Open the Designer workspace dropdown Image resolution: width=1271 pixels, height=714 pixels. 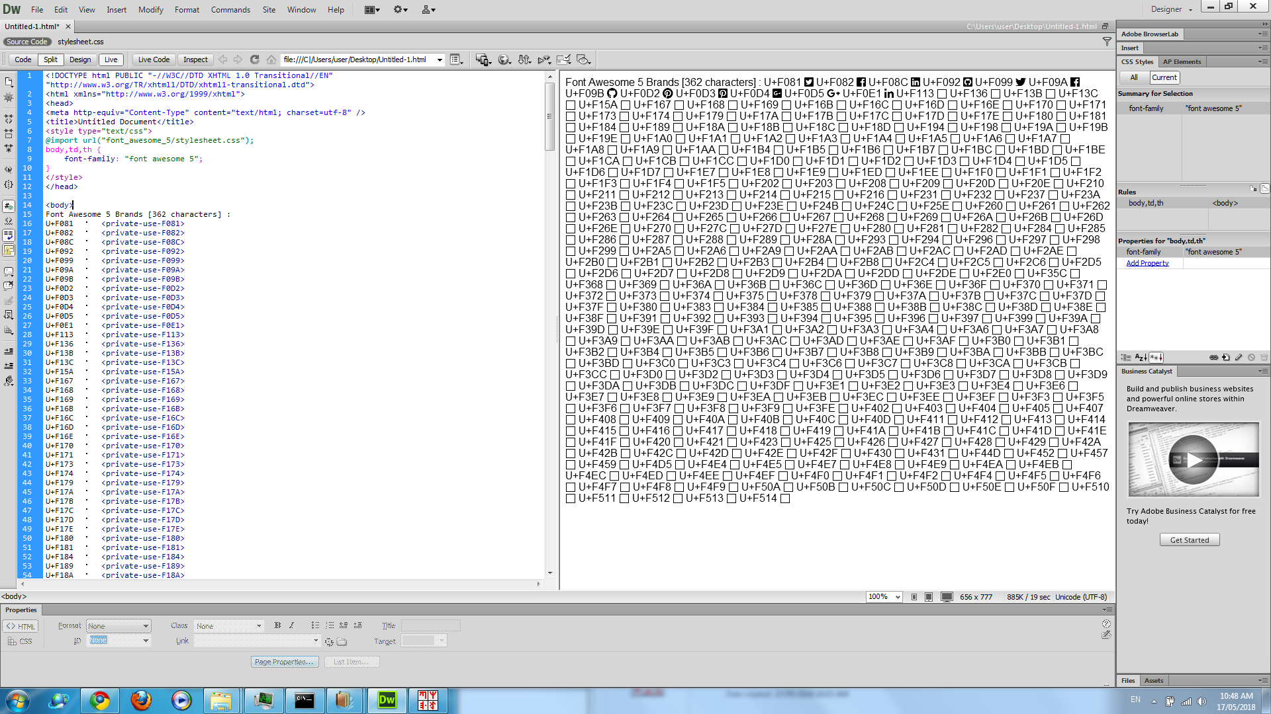pyautogui.click(x=1171, y=9)
